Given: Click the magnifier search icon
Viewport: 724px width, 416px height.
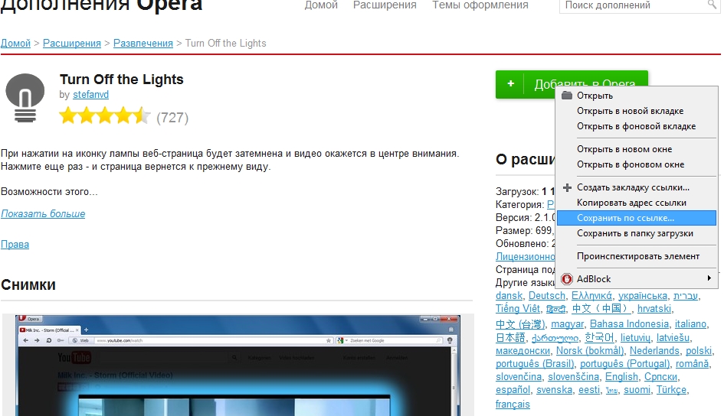Looking at the screenshot, I should point(712,5).
